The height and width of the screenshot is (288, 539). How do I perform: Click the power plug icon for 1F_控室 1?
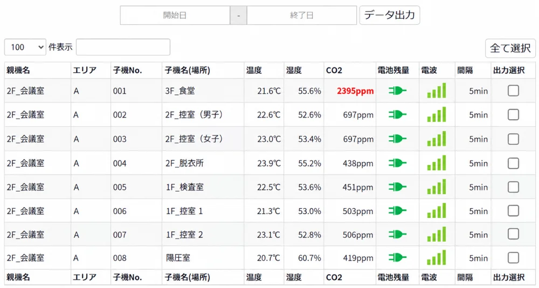(x=397, y=210)
